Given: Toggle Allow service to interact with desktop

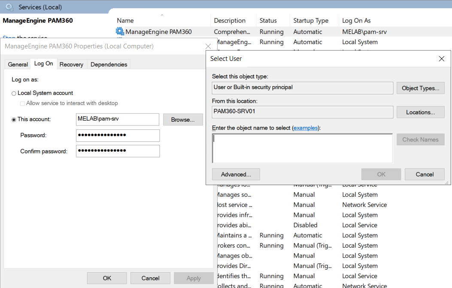Looking at the screenshot, I should point(22,103).
